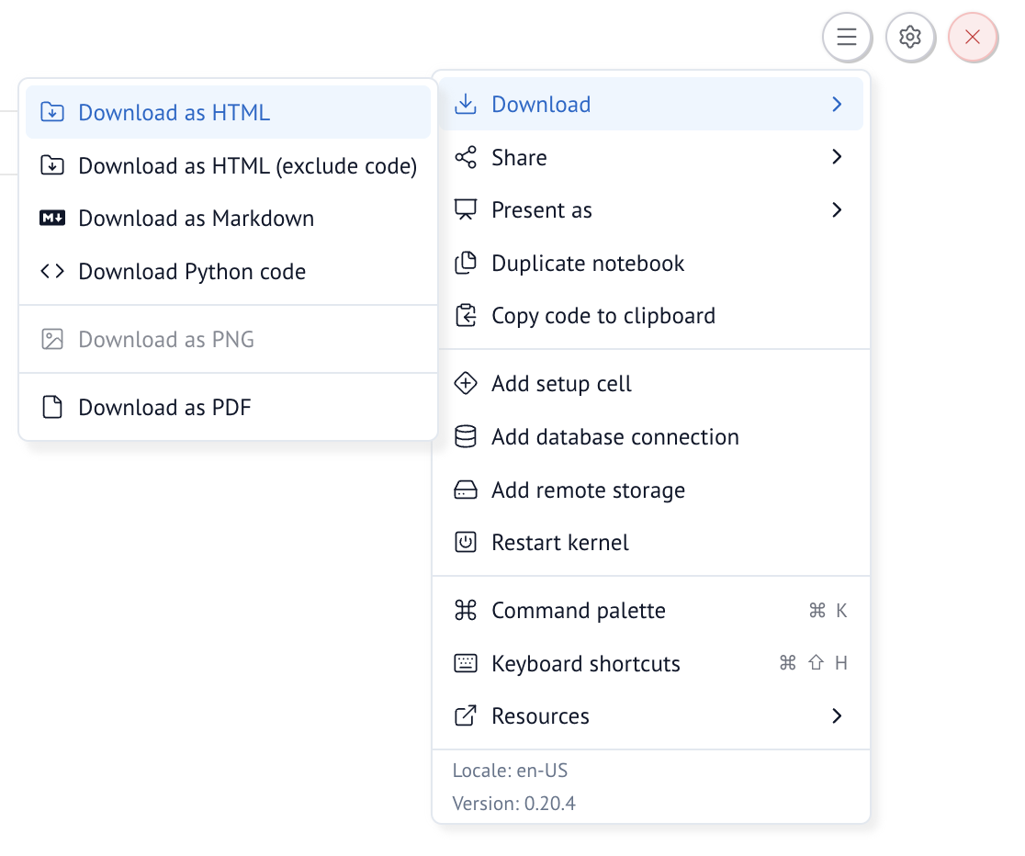Click the Markdown icon for download
The image size is (1025, 856).
pyautogui.click(x=52, y=219)
